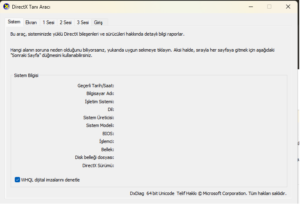Click the Sistem Bilgisi group title
The image size is (300, 204).
[26, 75]
